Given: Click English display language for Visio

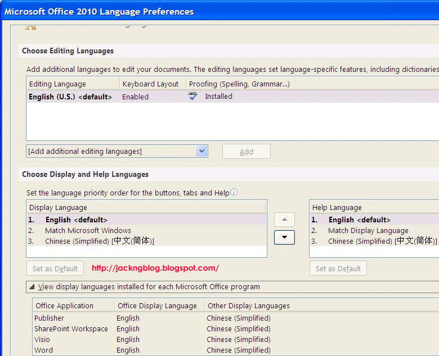Looking at the screenshot, I should point(128,339).
